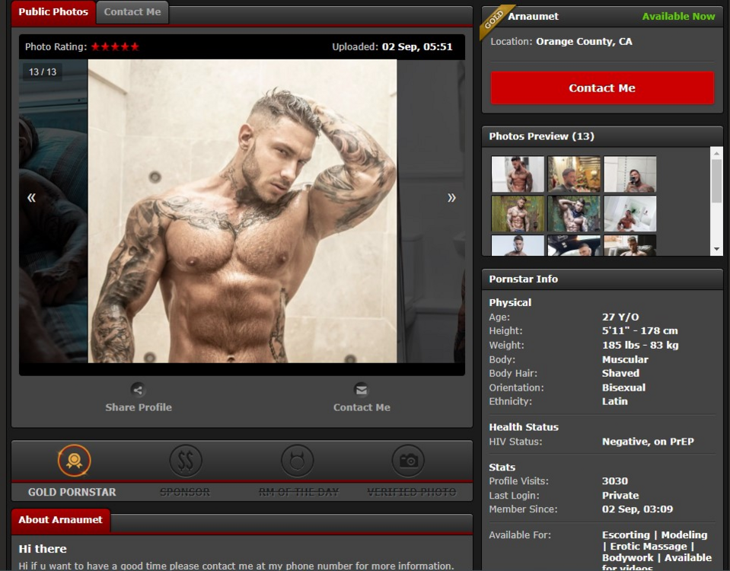Open the About Arnaumet tab
730x571 pixels.
61,520
